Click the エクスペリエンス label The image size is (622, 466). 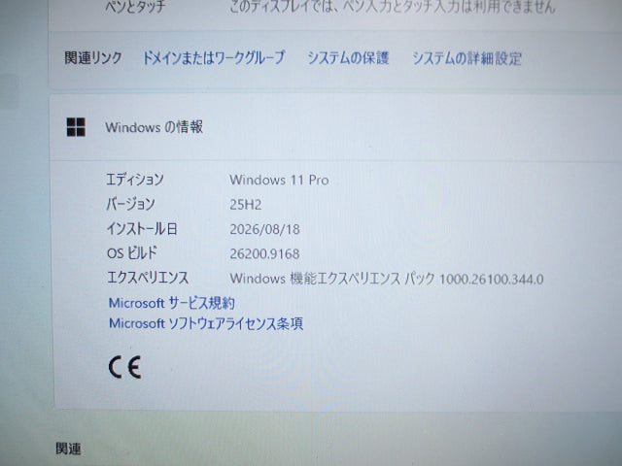pos(148,278)
